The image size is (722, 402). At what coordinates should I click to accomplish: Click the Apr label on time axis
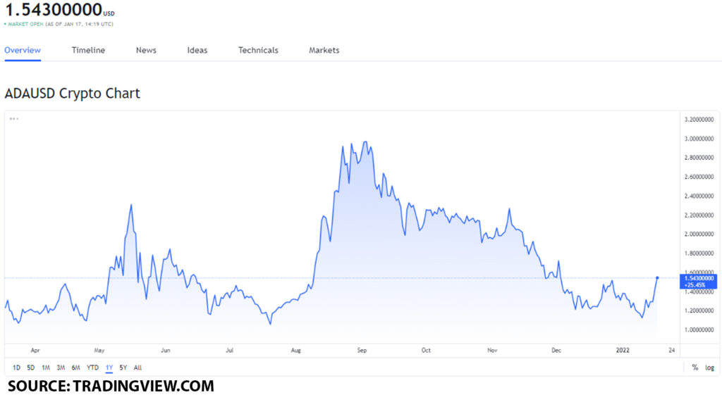[35, 351]
